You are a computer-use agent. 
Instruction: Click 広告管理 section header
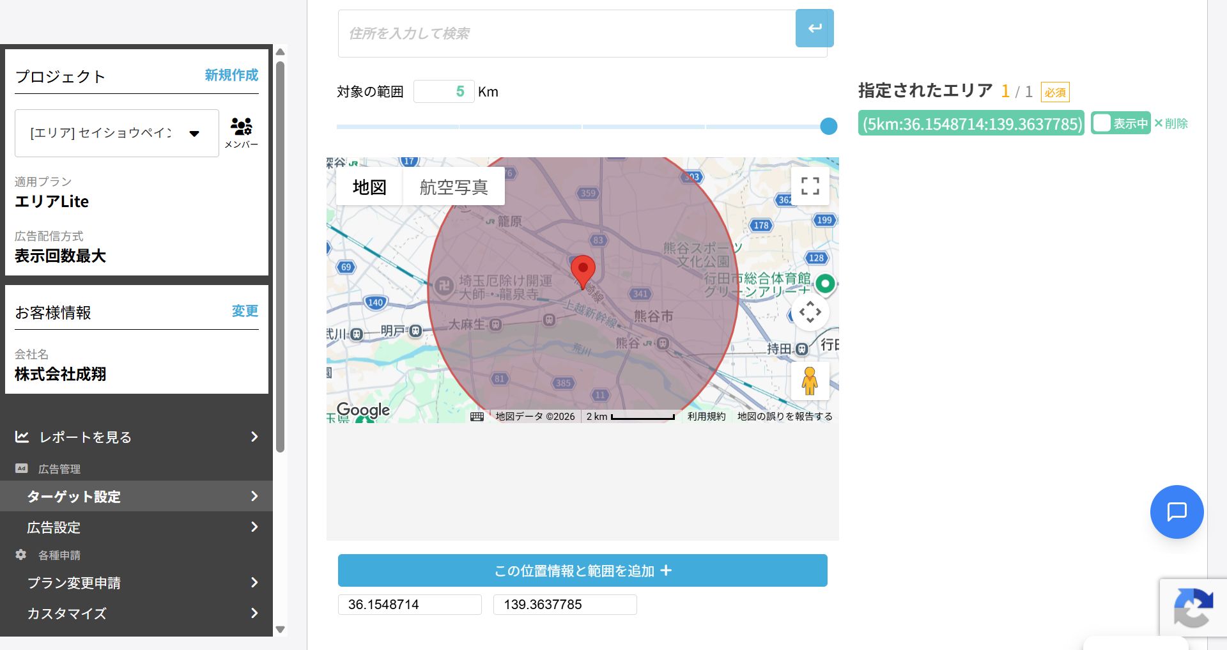click(x=59, y=469)
